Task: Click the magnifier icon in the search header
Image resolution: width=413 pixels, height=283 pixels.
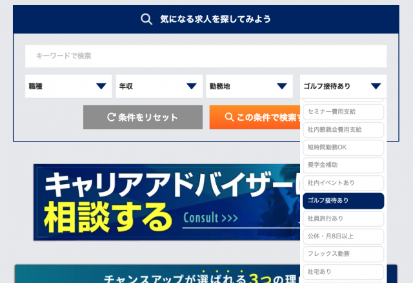Action: (x=146, y=19)
